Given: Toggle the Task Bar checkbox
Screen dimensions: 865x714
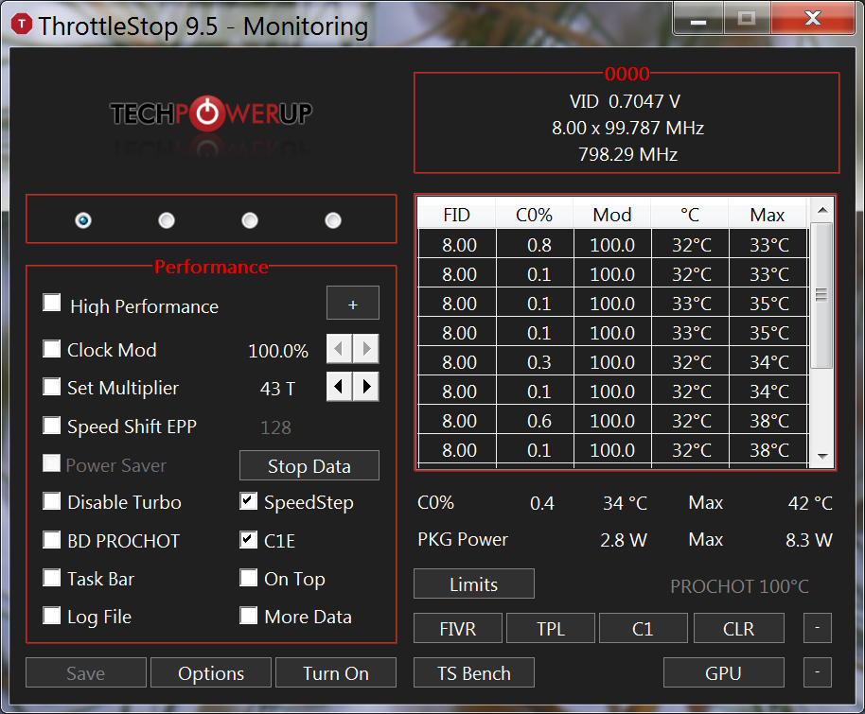Looking at the screenshot, I should tap(52, 578).
